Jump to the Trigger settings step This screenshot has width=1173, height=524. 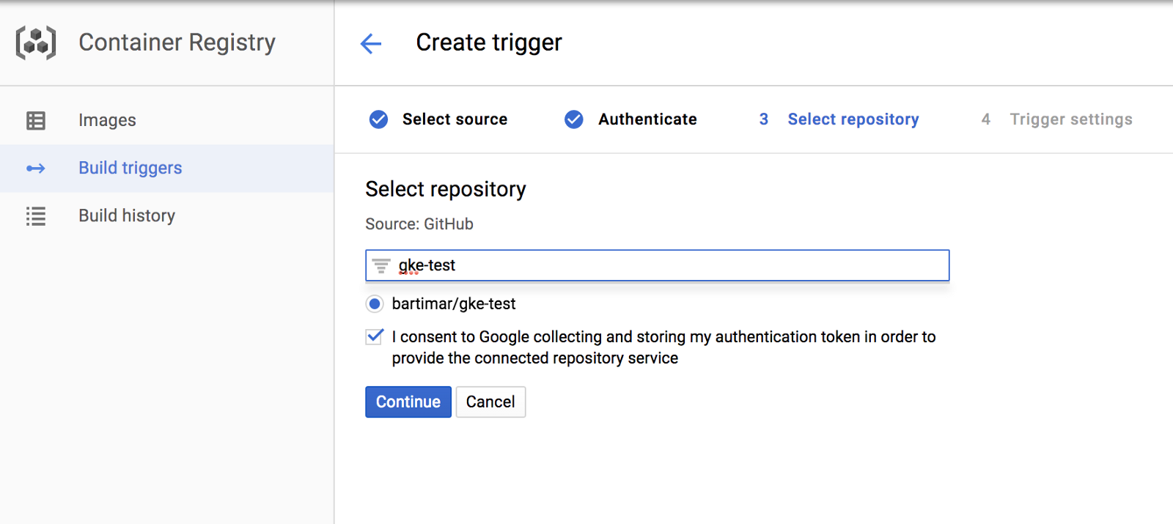[1070, 119]
